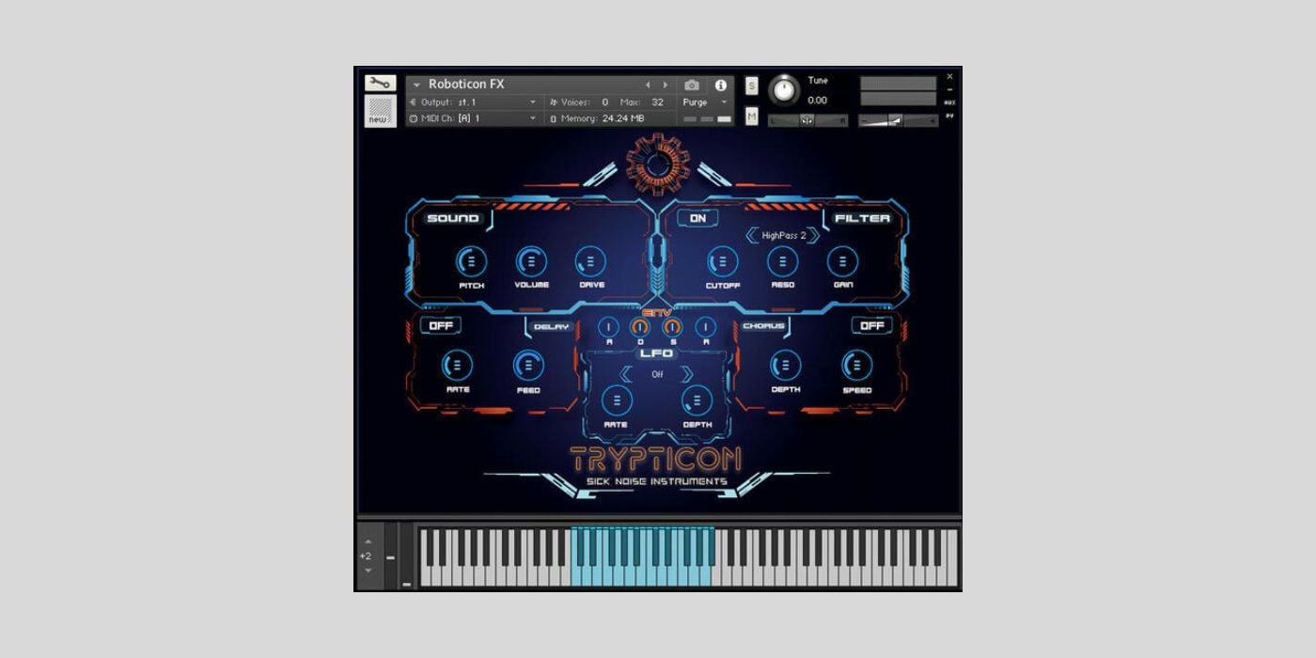Toggle the Delay OFF switch

pos(440,325)
